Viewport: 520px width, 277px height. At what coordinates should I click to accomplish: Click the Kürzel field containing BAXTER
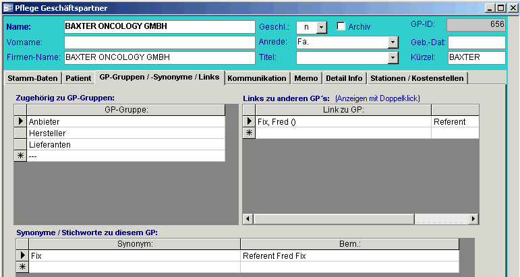click(477, 58)
